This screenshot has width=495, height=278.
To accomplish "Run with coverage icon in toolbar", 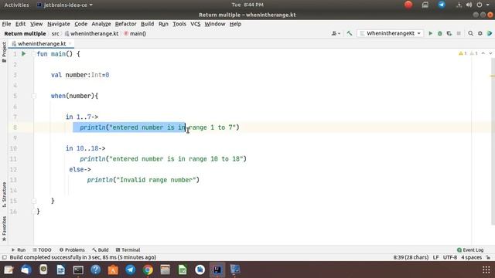I will click(x=449, y=33).
